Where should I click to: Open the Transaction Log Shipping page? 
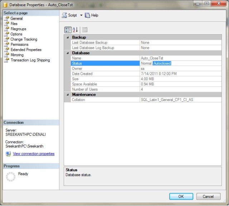tap(30, 60)
